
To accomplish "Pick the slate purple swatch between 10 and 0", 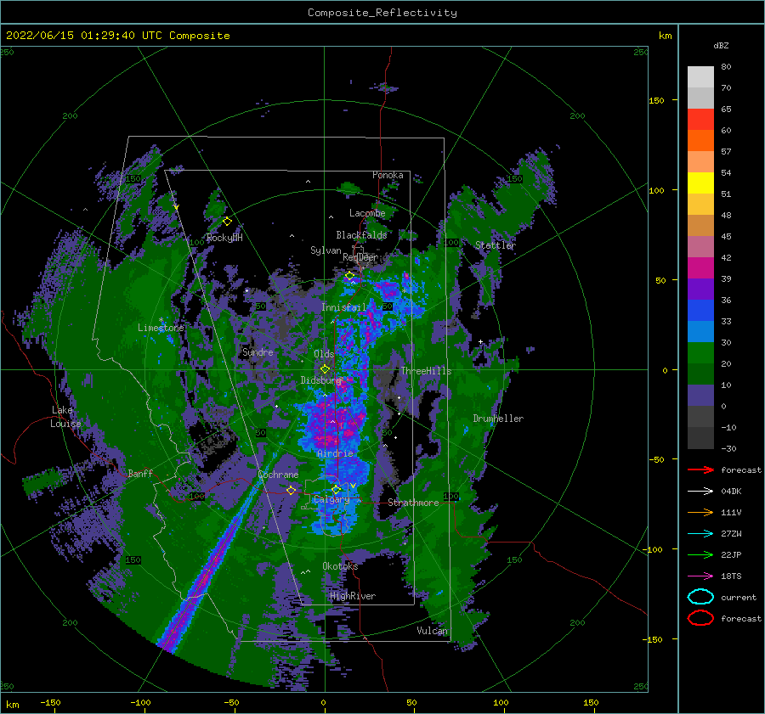I will [700, 396].
